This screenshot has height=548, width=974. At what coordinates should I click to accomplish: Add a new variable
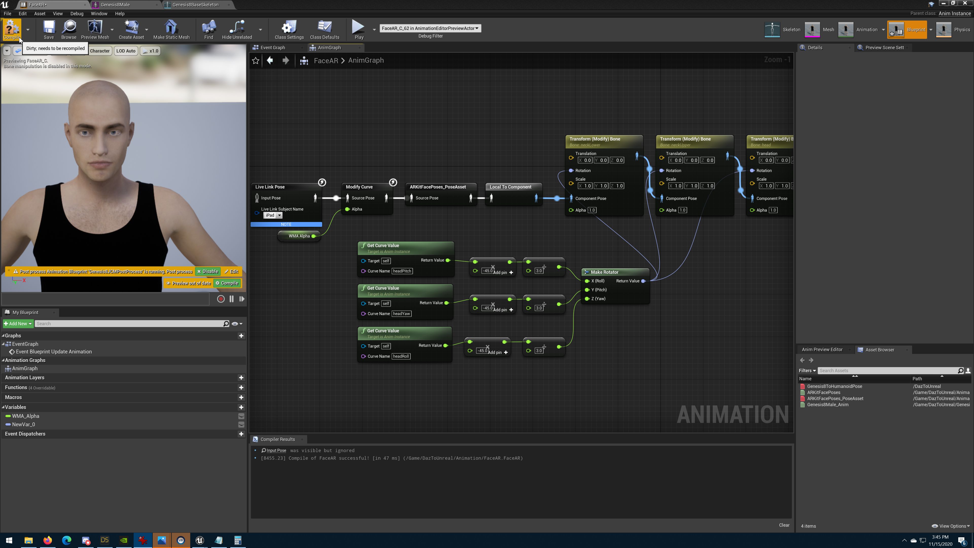(241, 407)
